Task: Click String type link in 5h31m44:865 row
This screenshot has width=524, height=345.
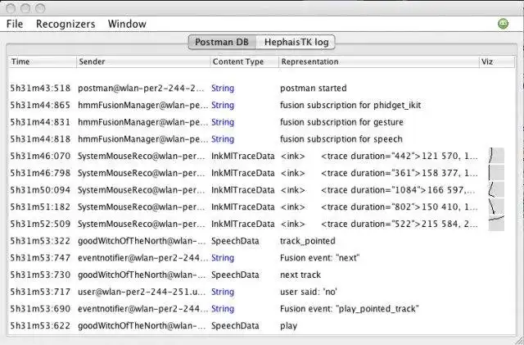Action: [223, 105]
